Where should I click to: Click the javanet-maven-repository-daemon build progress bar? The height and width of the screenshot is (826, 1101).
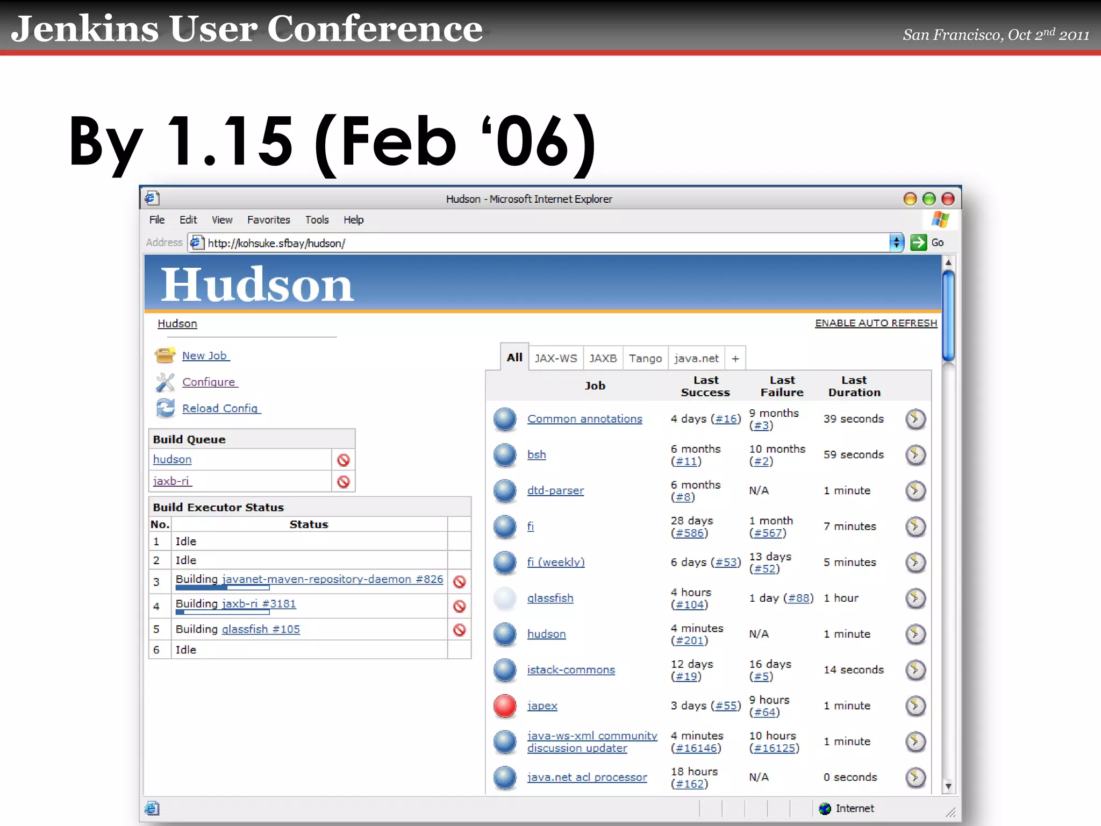click(x=222, y=588)
